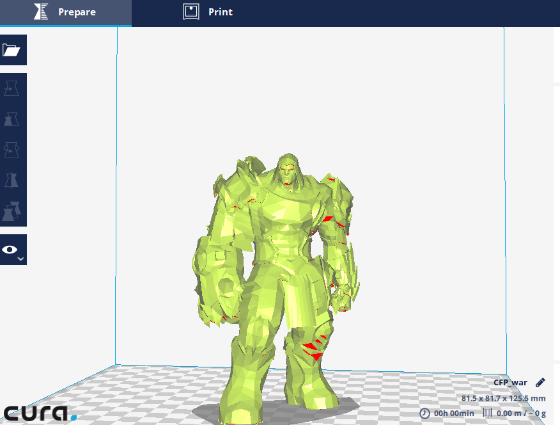The width and height of the screenshot is (560, 425).
Task: Click the filament usage icon
Action: pos(488,413)
